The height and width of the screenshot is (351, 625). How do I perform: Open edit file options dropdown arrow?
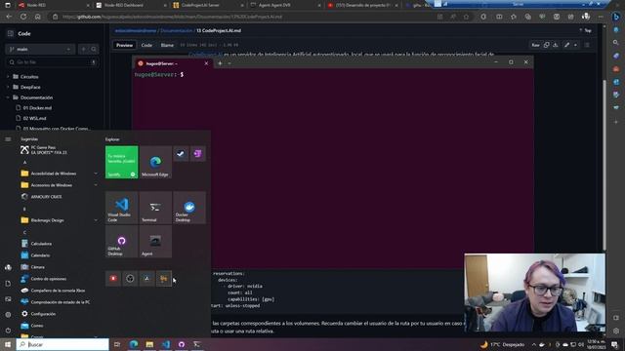(x=575, y=45)
